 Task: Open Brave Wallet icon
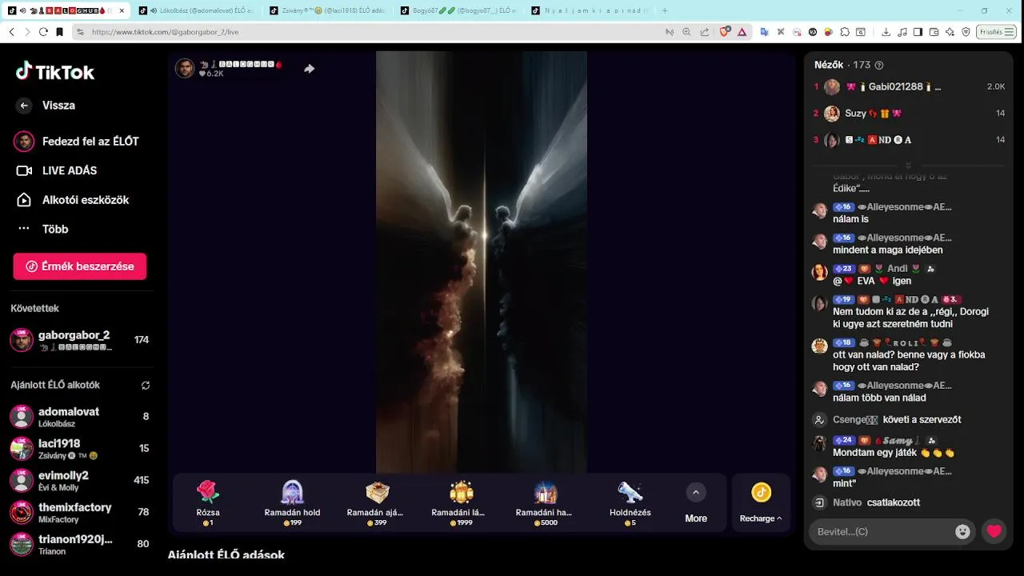pyautogui.click(x=934, y=32)
